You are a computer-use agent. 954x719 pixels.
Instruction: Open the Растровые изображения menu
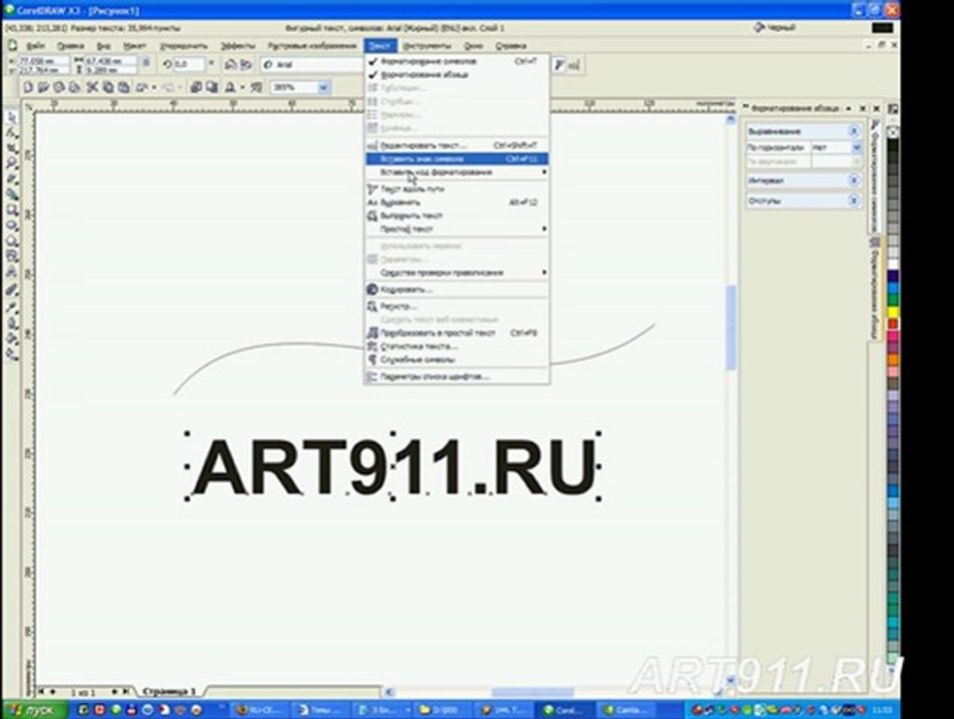312,46
